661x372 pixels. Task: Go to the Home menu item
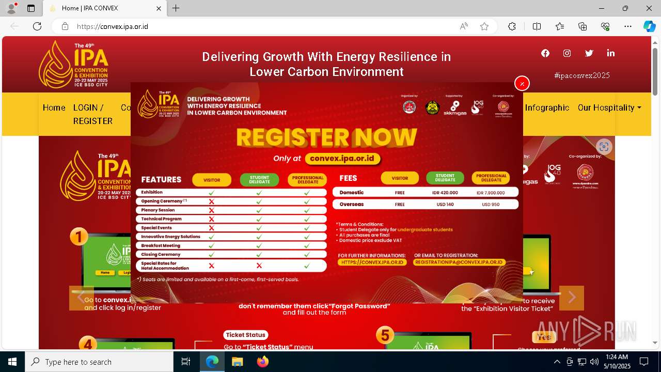tap(54, 107)
